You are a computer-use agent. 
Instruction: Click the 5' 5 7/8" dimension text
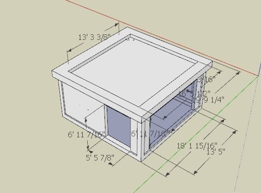click(x=100, y=158)
